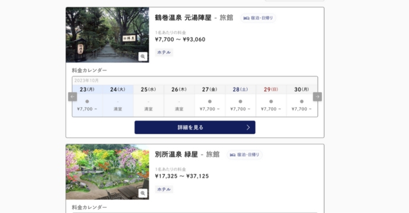The image size is (409, 213).
Task: Click the ¥7,700 ～ ¥93,060 price range
Action: [180, 40]
